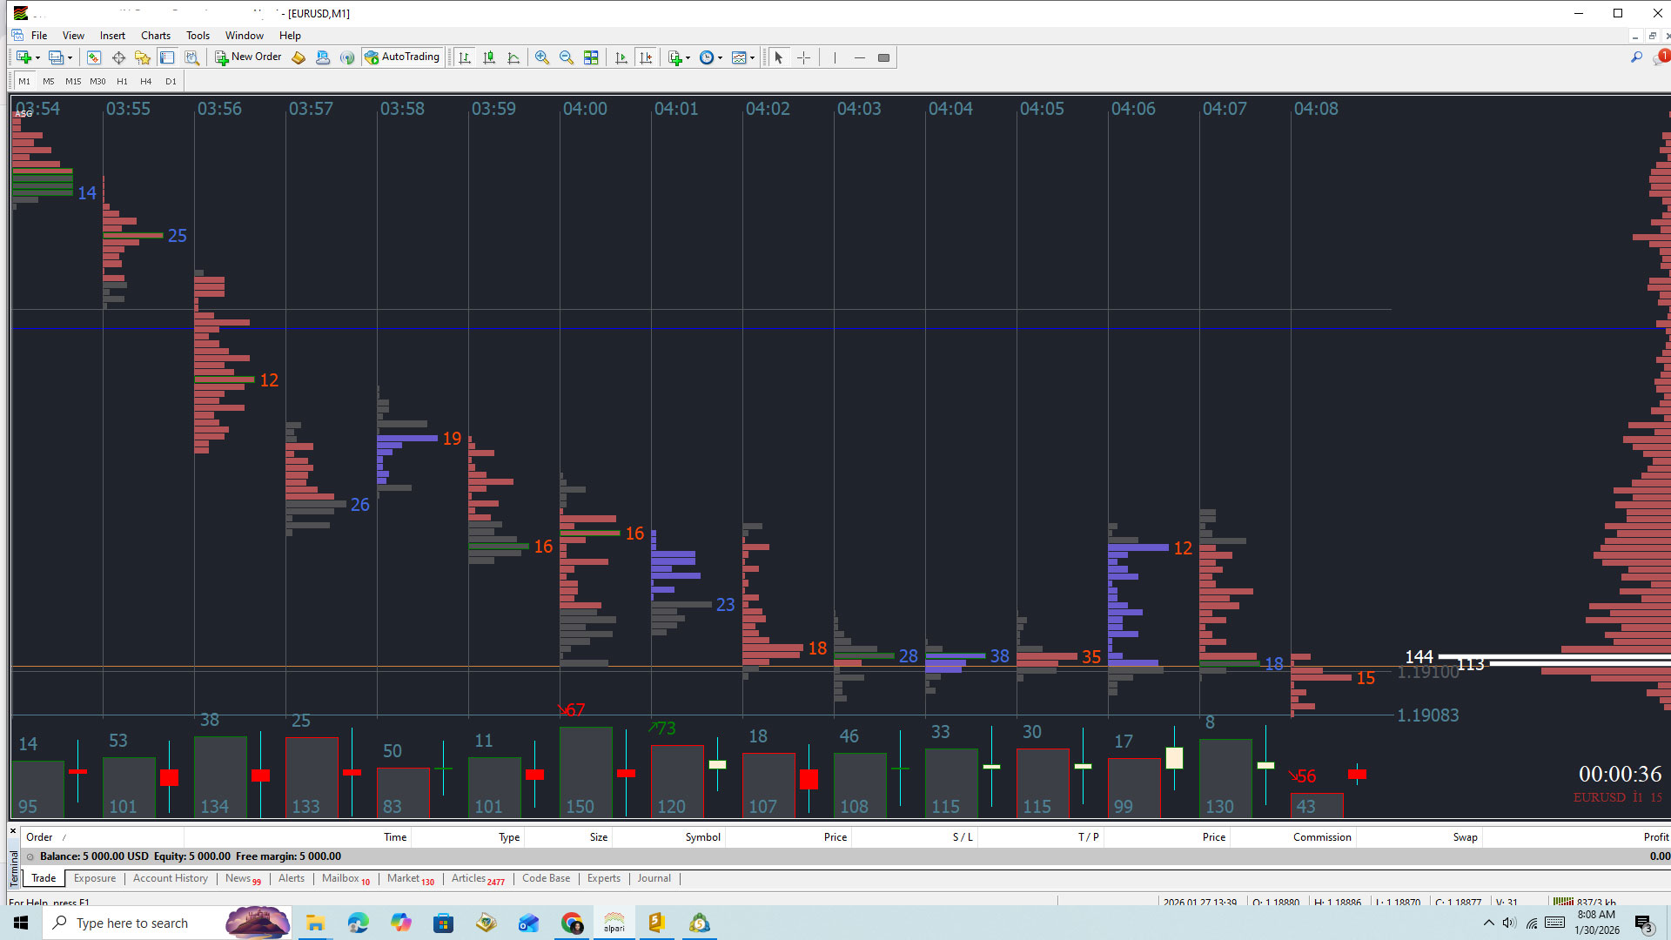Zoom out of the chart
Viewport: 1671px width, 940px height.
click(567, 57)
